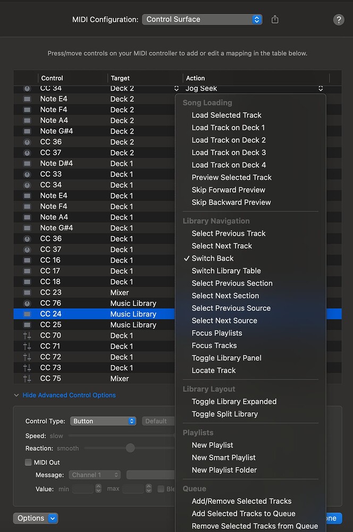This screenshot has height=532, width=353.
Task: Select Load Track on Deck 2
Action: pos(229,140)
